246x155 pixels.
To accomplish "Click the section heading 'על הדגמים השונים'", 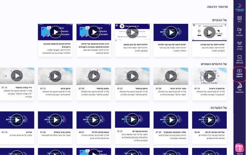I will tap(214, 64).
